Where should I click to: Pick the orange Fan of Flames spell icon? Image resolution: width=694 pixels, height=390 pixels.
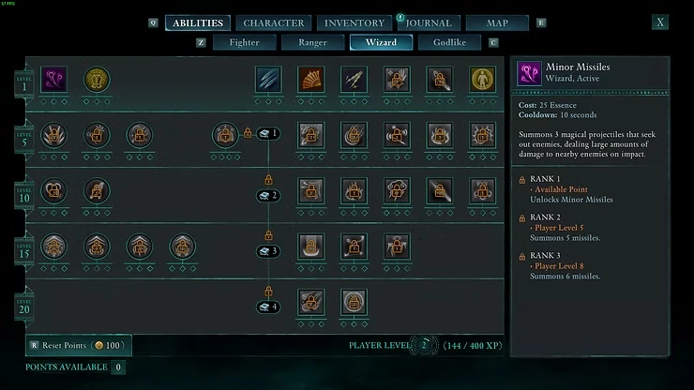311,80
